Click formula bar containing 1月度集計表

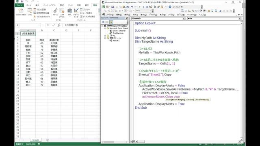coord(81,25)
